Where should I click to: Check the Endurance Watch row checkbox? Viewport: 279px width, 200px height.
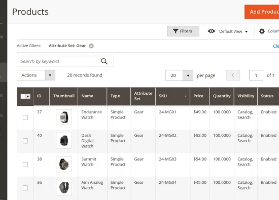(25, 117)
